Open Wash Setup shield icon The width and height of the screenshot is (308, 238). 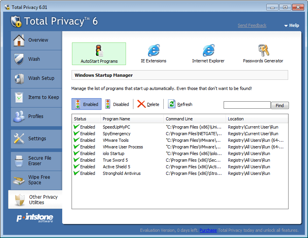point(19,78)
